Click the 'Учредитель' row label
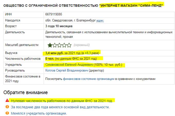The width and height of the screenshot is (175, 116). point(13,65)
